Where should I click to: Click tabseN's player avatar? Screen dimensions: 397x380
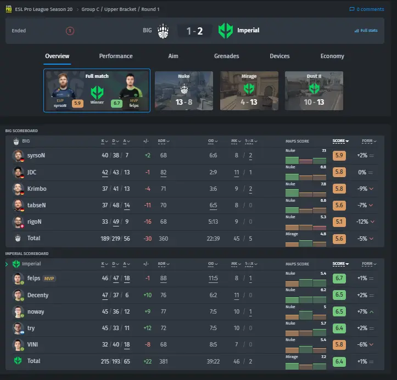(x=18, y=205)
